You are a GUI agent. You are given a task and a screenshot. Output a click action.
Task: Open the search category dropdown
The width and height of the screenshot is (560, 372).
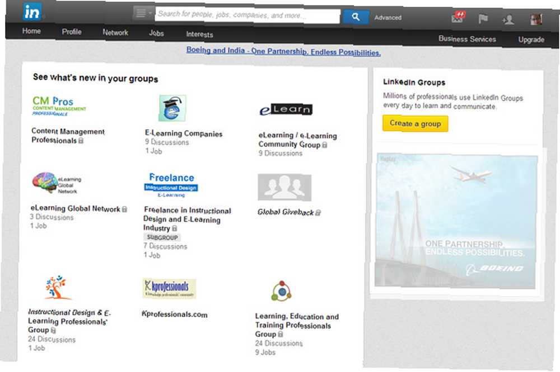(143, 13)
